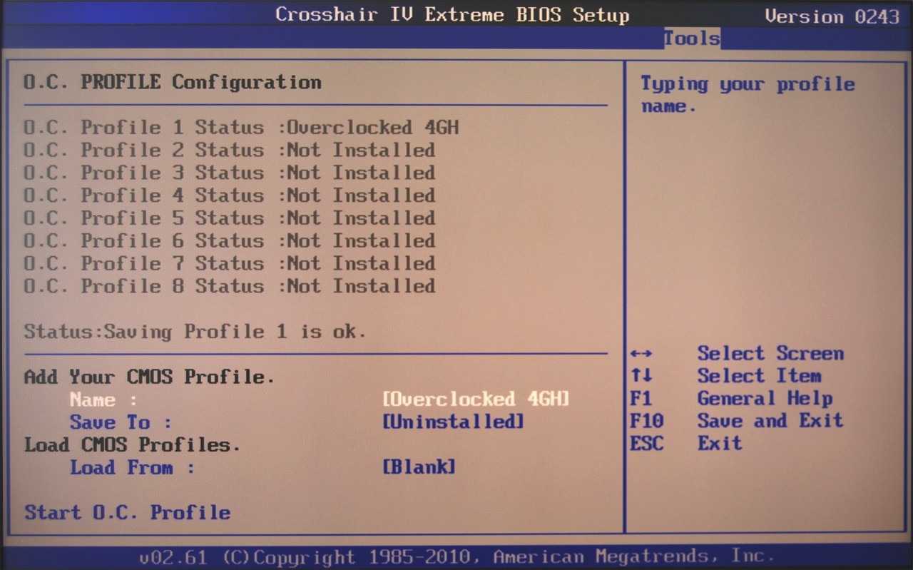Select the O.C. Profile 1 Status row
This screenshot has width=913, height=570.
240,128
